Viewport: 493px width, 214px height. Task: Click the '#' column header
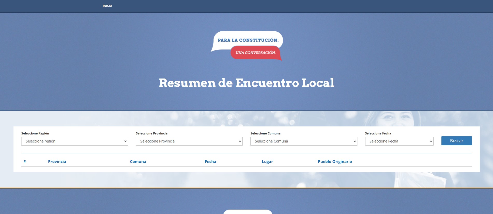[25, 162]
